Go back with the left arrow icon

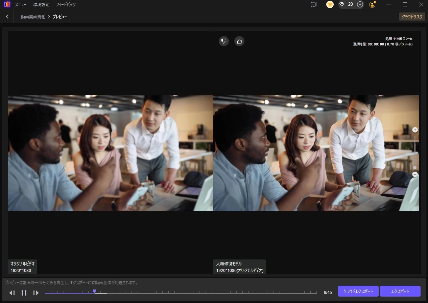(x=7, y=17)
